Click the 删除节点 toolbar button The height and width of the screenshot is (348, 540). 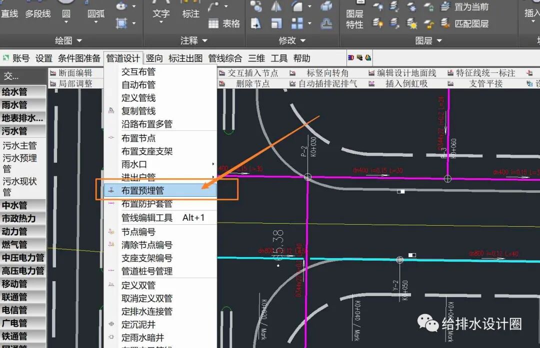(245, 83)
